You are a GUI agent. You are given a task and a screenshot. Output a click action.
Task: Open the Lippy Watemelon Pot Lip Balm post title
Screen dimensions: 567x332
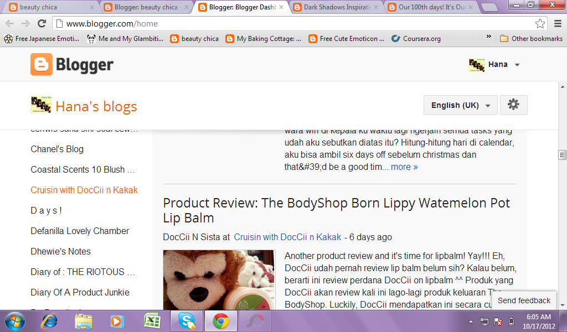click(336, 210)
